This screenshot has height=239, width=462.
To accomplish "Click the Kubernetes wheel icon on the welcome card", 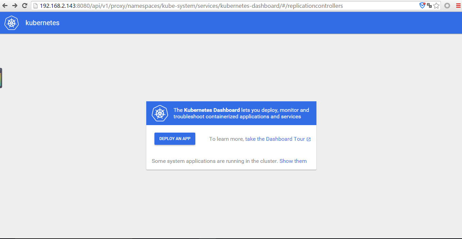I will (x=160, y=113).
